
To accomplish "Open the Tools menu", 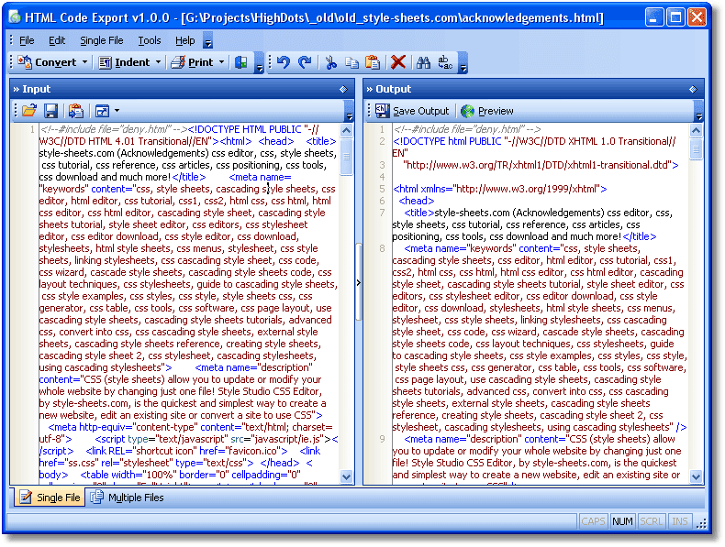I will pos(150,40).
